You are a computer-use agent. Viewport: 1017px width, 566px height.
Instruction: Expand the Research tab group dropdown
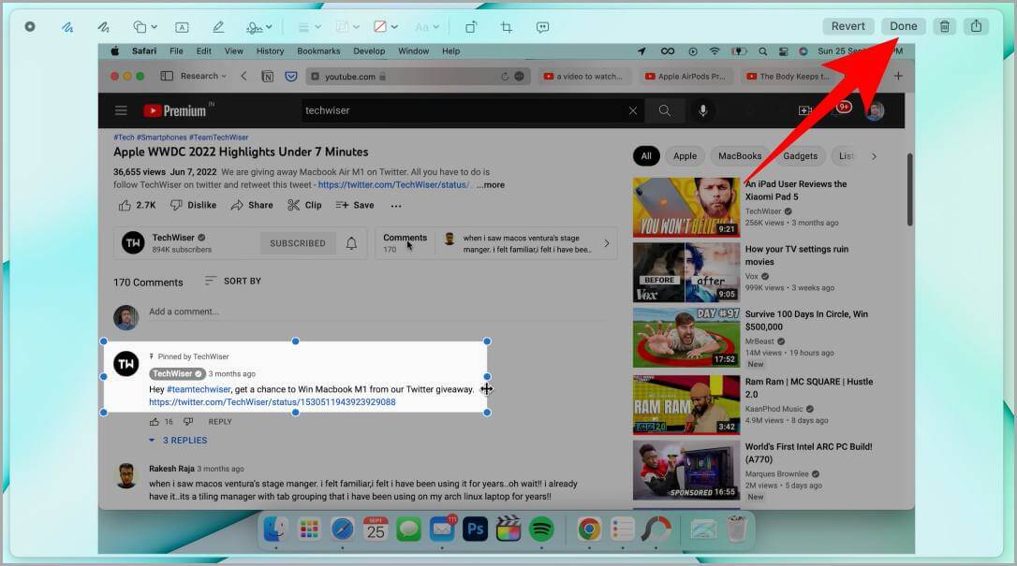pos(203,76)
